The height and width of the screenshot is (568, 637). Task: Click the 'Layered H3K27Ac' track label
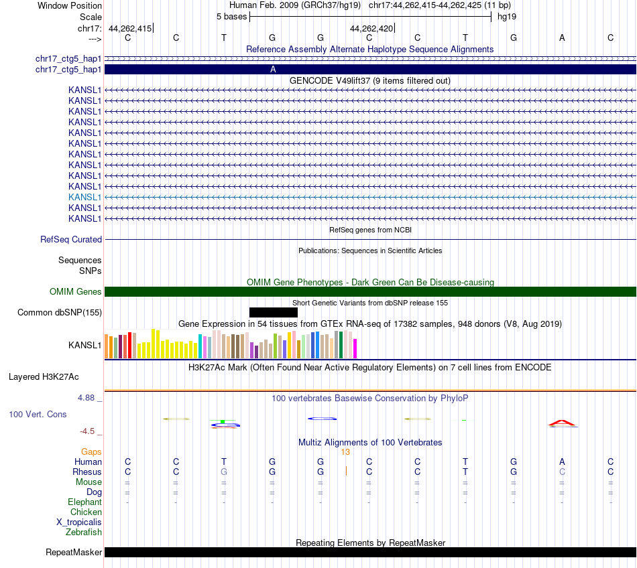pyautogui.click(x=44, y=377)
